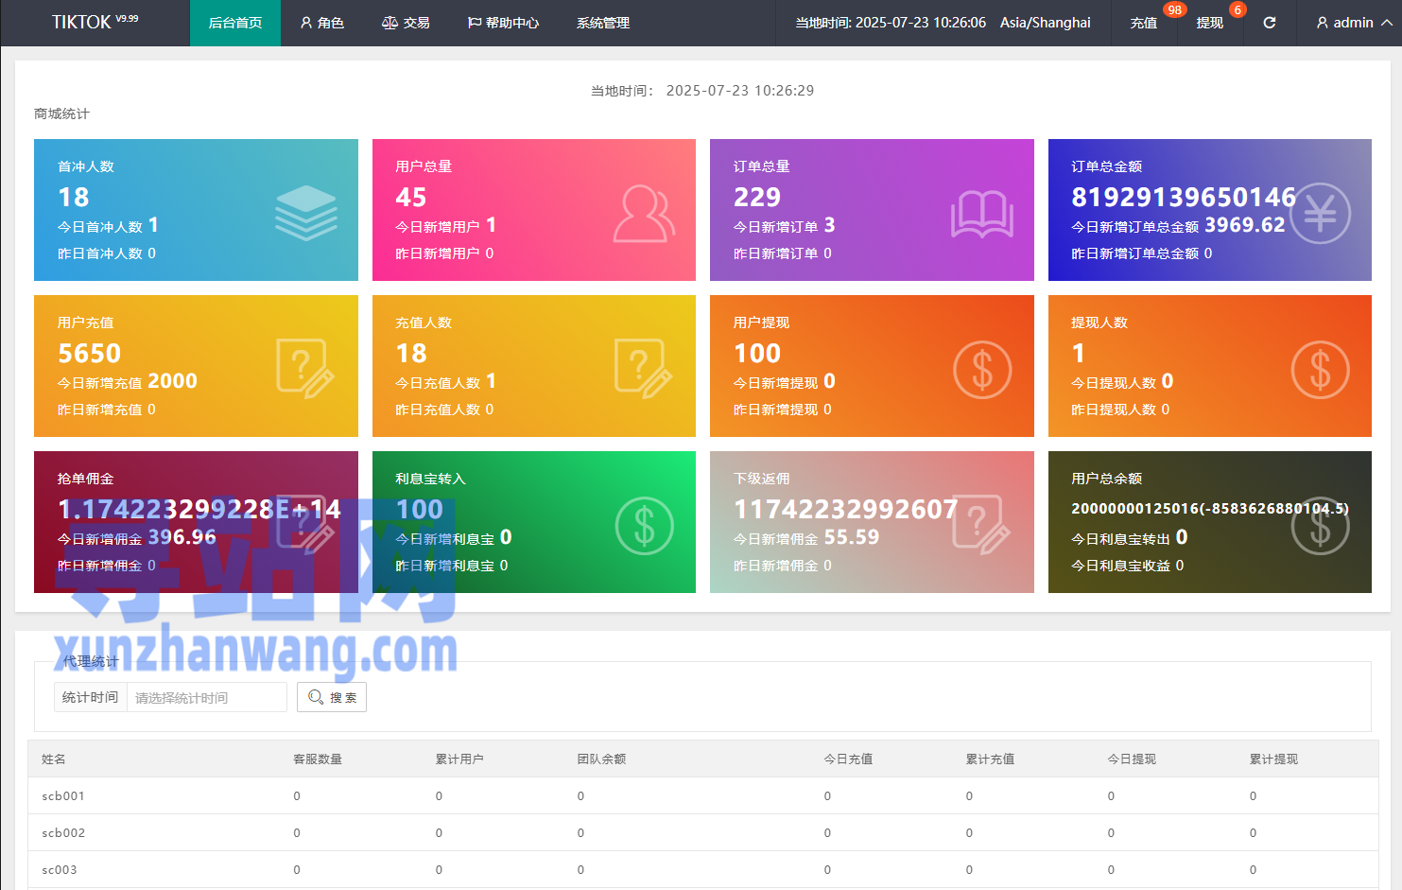Click 今日新增佣金 55.59 on 下级返佣 card
The image size is (1402, 890).
pos(806,537)
